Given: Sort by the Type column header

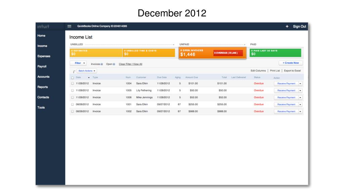Looking at the screenshot, I should (95, 77).
